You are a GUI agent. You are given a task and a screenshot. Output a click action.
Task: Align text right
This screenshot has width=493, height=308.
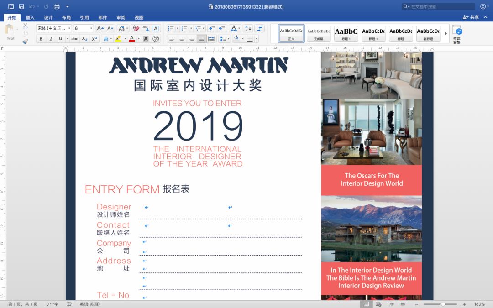point(192,39)
